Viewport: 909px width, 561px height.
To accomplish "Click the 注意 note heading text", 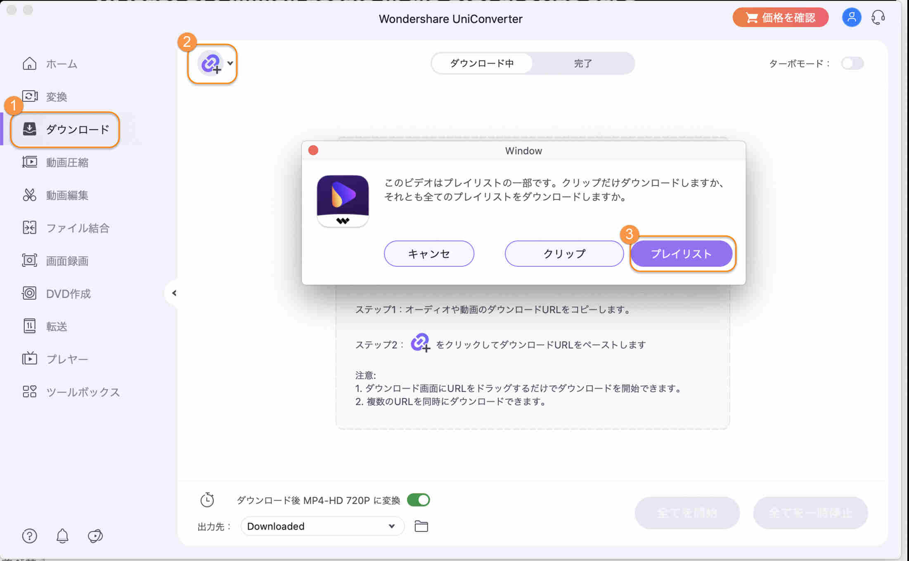I will [365, 376].
